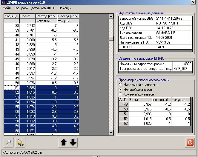Select the Конечный диапазон radio button
198x157 pixels.
click(120, 94)
